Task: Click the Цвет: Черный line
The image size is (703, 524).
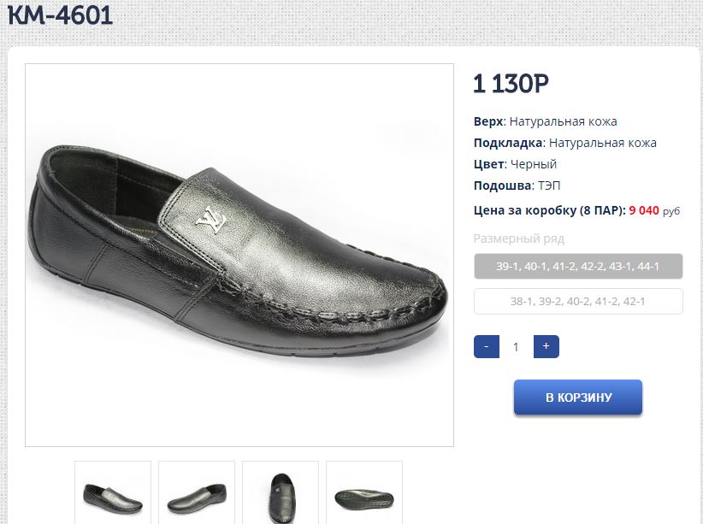Action: click(x=515, y=164)
